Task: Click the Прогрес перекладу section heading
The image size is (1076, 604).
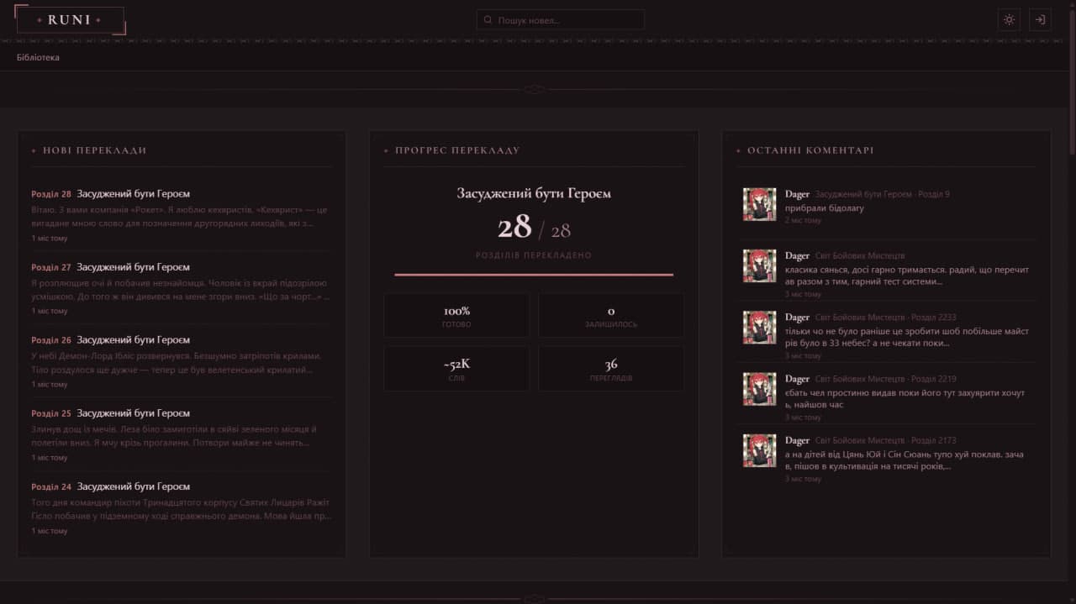Action: (x=457, y=150)
